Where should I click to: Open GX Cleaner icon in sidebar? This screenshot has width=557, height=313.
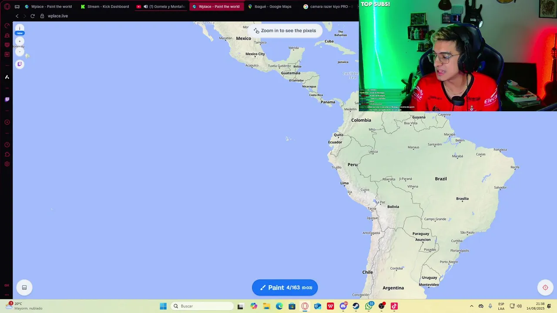point(7,35)
